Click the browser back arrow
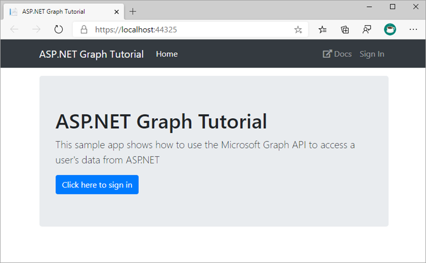 (x=14, y=29)
